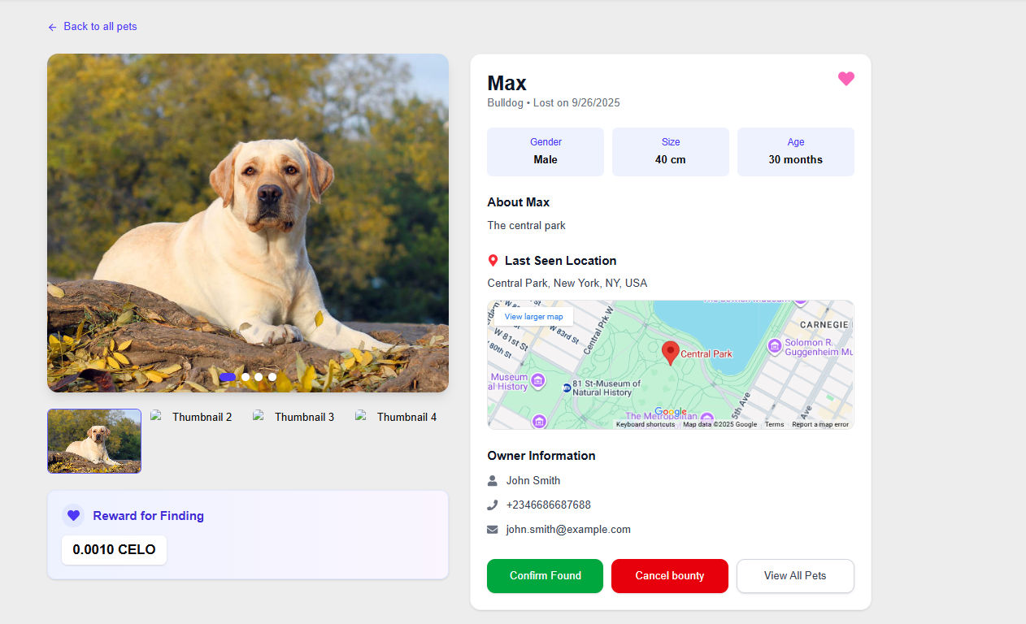Select the second carousel dot indicator

[x=246, y=377]
